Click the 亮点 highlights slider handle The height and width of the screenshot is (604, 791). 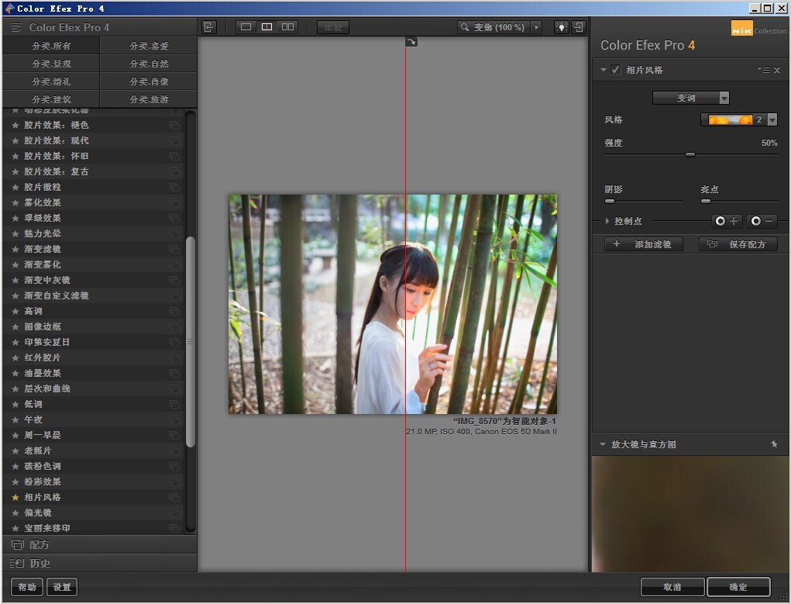pyautogui.click(x=706, y=201)
